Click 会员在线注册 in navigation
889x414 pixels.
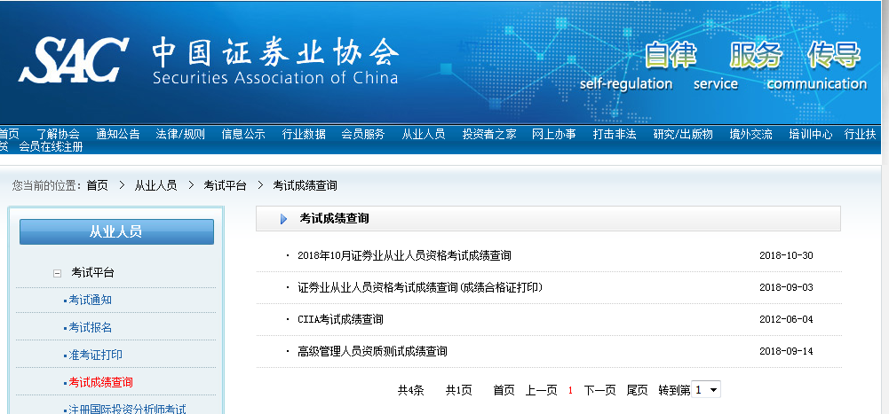pos(51,147)
